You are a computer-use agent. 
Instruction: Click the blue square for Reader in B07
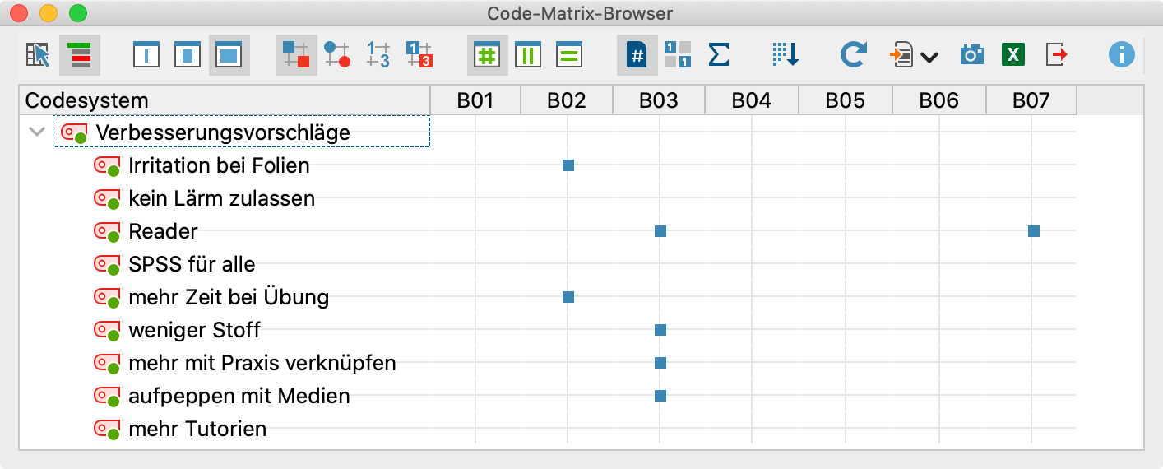click(1034, 231)
